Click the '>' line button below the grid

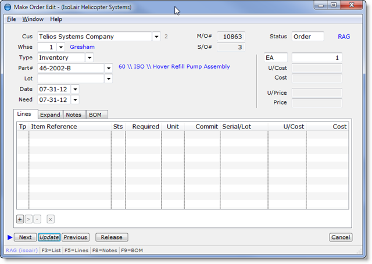pos(28,219)
